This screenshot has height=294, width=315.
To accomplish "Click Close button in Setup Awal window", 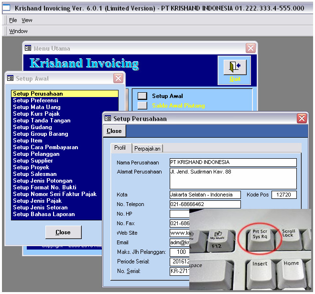I will pyautogui.click(x=63, y=232).
